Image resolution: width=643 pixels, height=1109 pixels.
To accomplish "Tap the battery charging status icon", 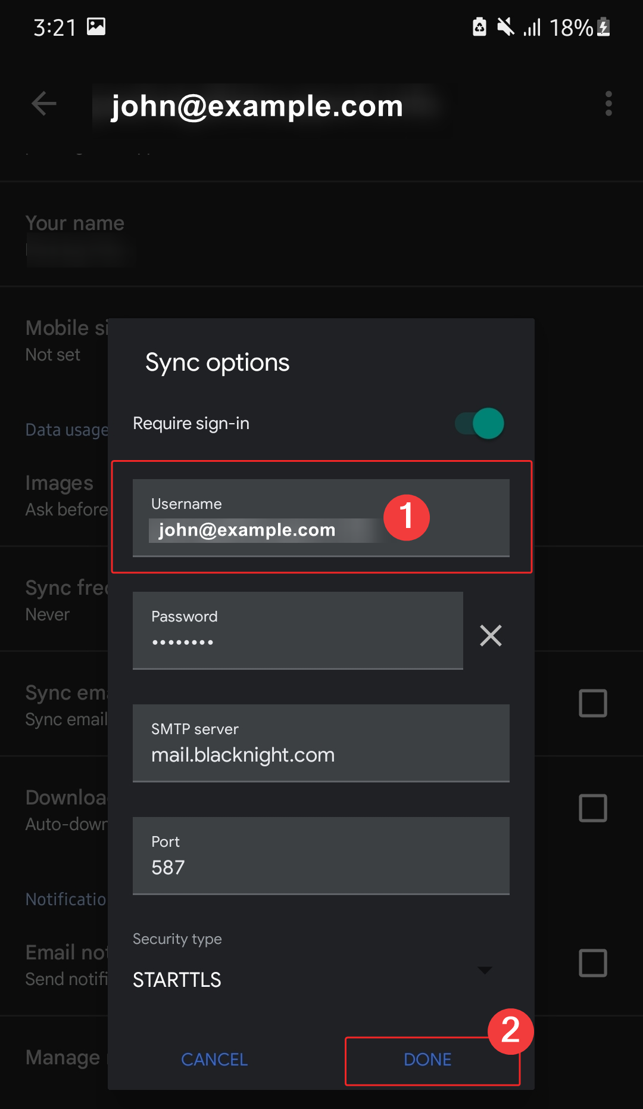I will [x=604, y=27].
